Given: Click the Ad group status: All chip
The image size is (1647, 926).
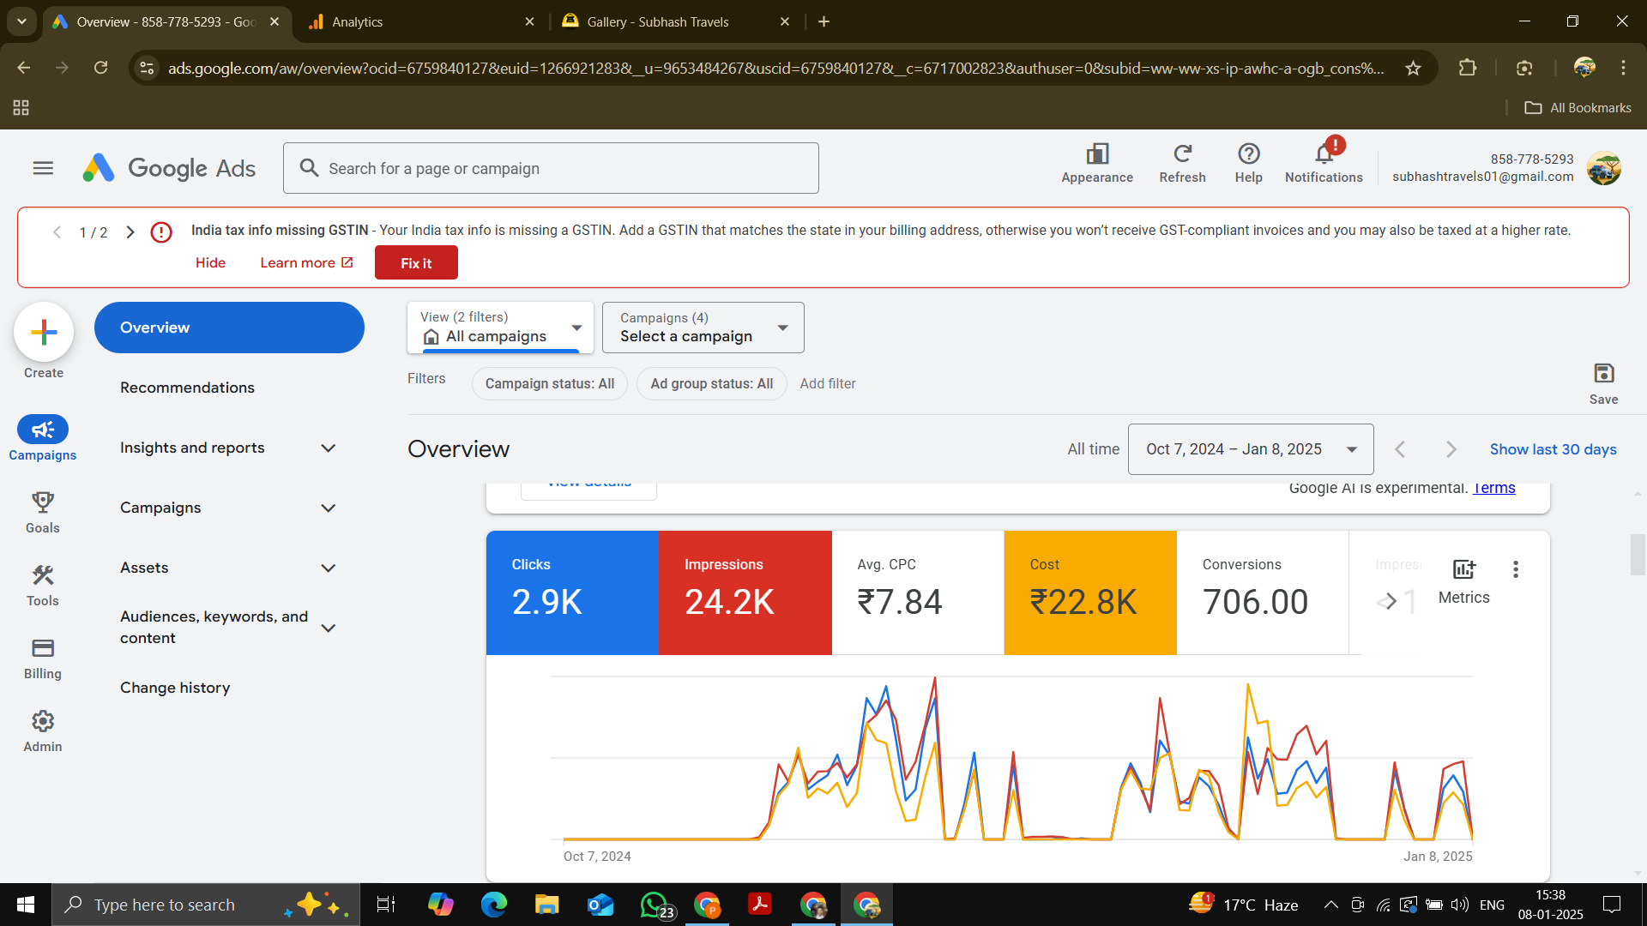Looking at the screenshot, I should [x=711, y=383].
